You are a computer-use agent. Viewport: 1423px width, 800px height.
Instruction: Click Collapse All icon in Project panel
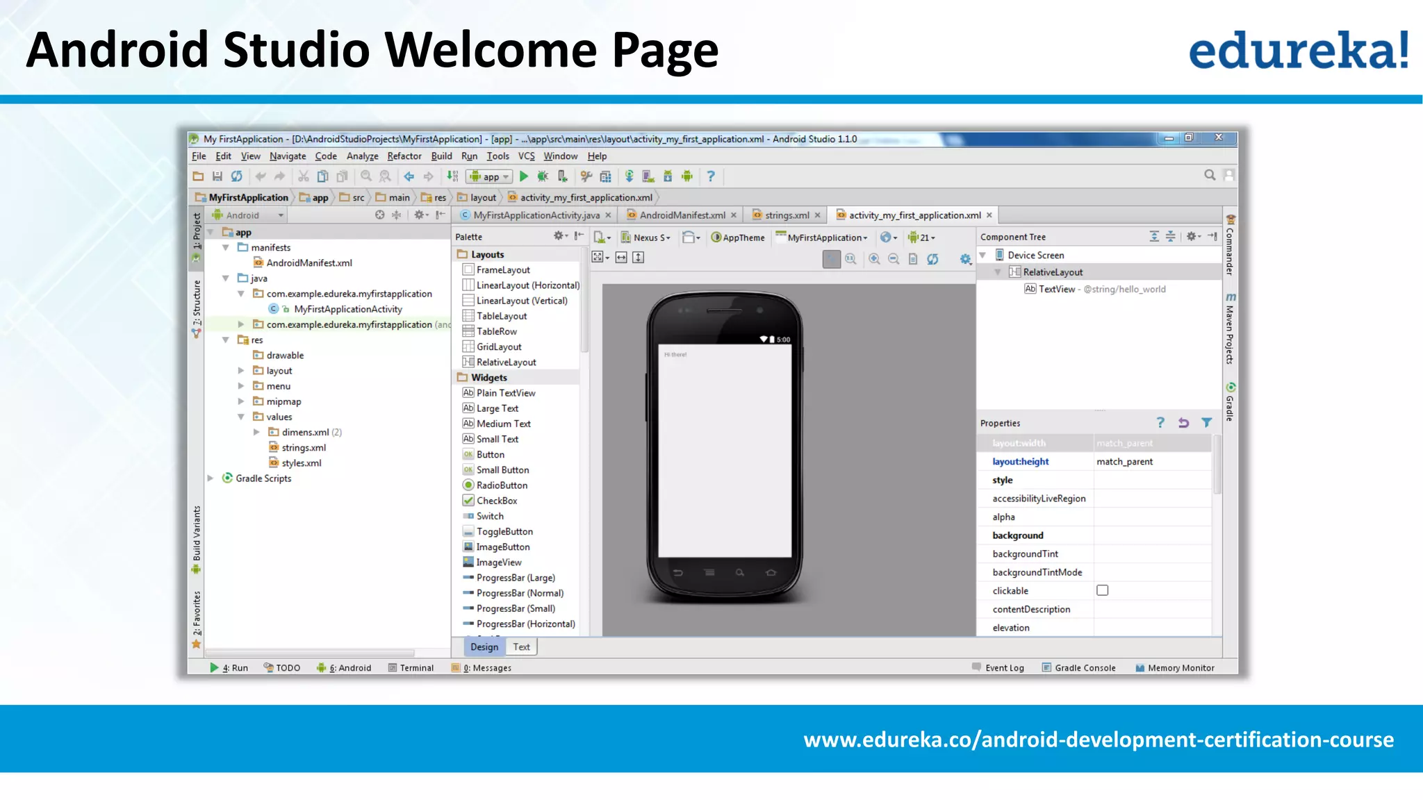pos(396,215)
